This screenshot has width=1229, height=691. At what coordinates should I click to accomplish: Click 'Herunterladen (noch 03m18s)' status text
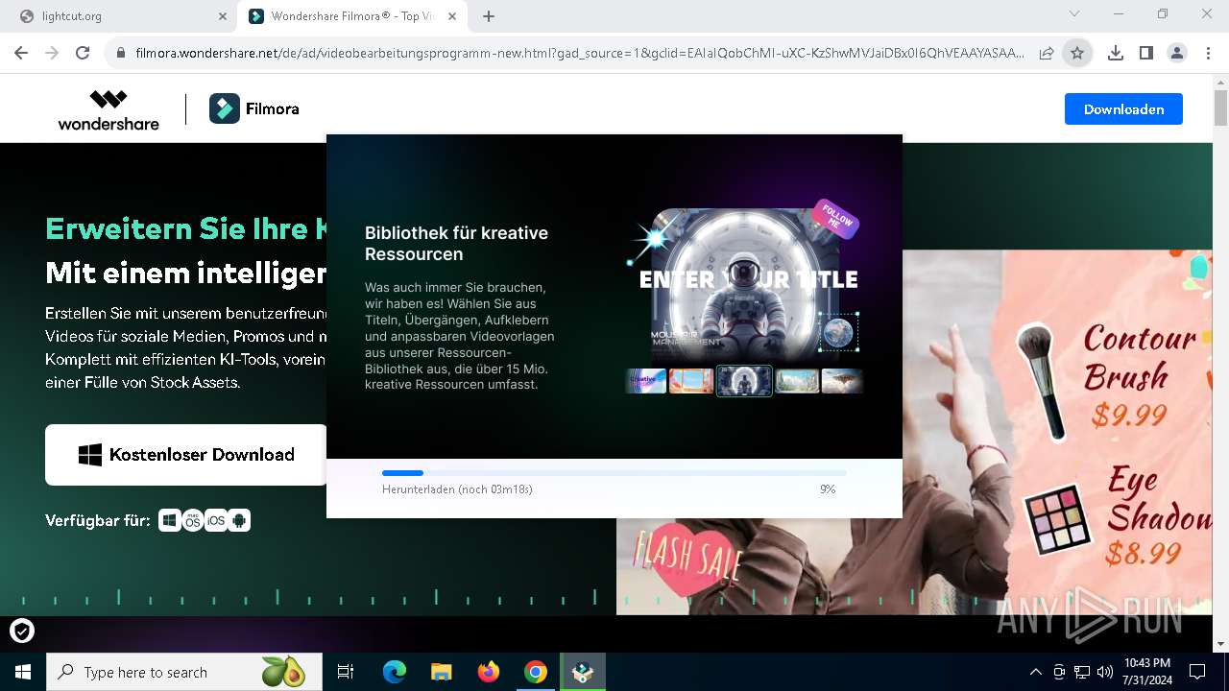click(x=457, y=489)
